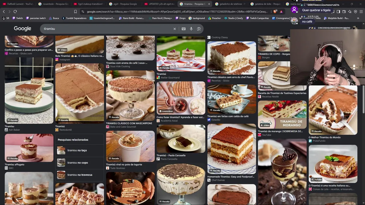The width and height of the screenshot is (365, 205).
Task: Open Tiramisu Clássico com Mascarpone image
Action: tap(130, 96)
